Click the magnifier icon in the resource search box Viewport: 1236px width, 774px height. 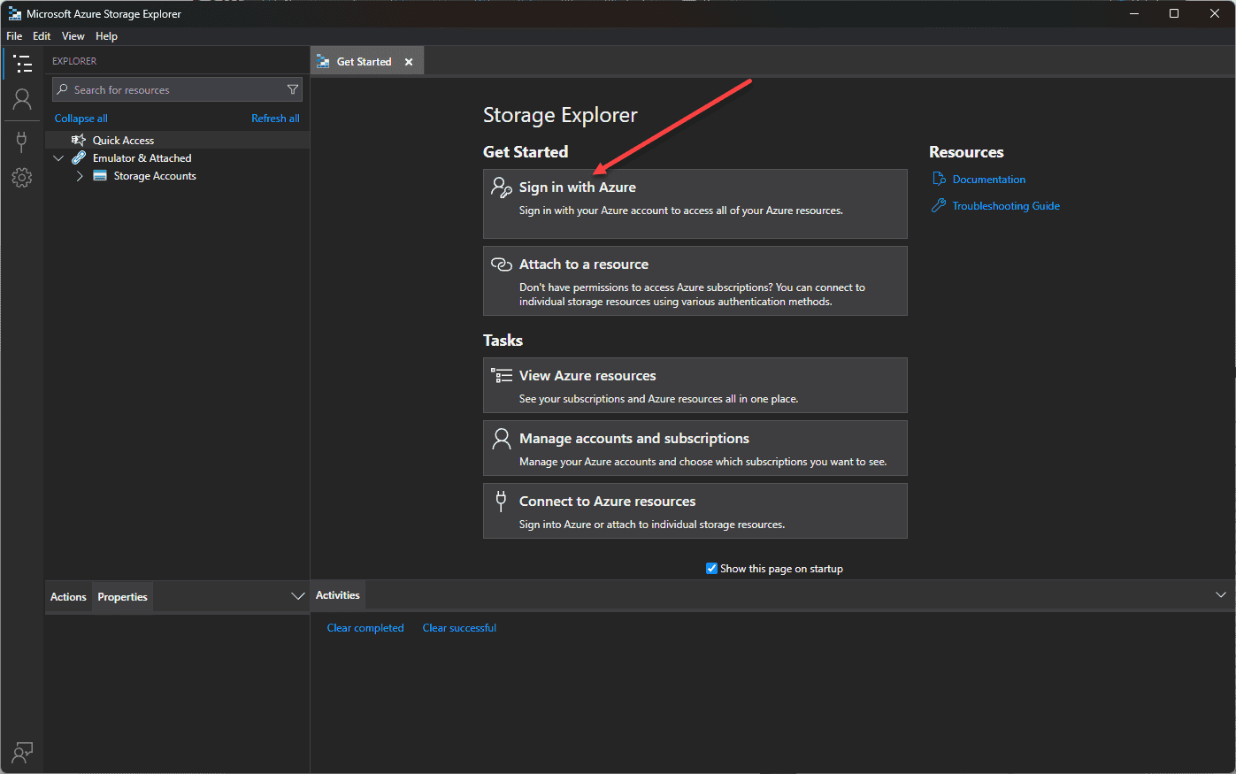tap(63, 89)
